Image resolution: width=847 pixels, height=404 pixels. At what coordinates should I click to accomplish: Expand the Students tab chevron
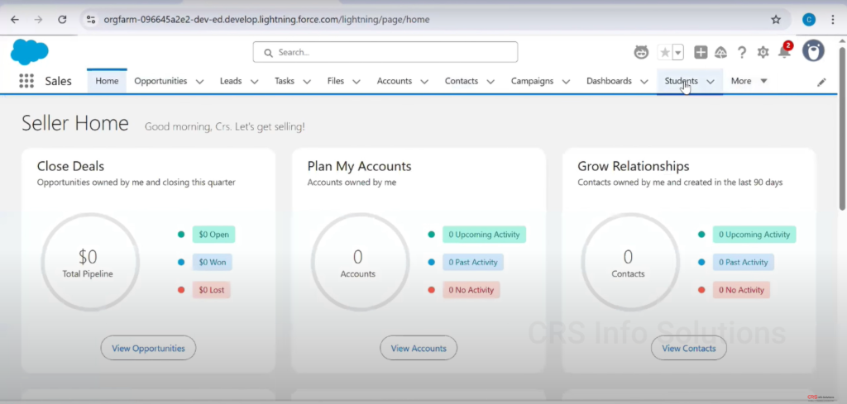[x=711, y=82]
